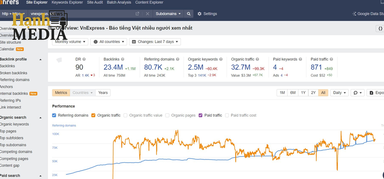This screenshot has width=384, height=179.
Task: Open Settings via the gear icon
Action: pyautogui.click(x=199, y=14)
